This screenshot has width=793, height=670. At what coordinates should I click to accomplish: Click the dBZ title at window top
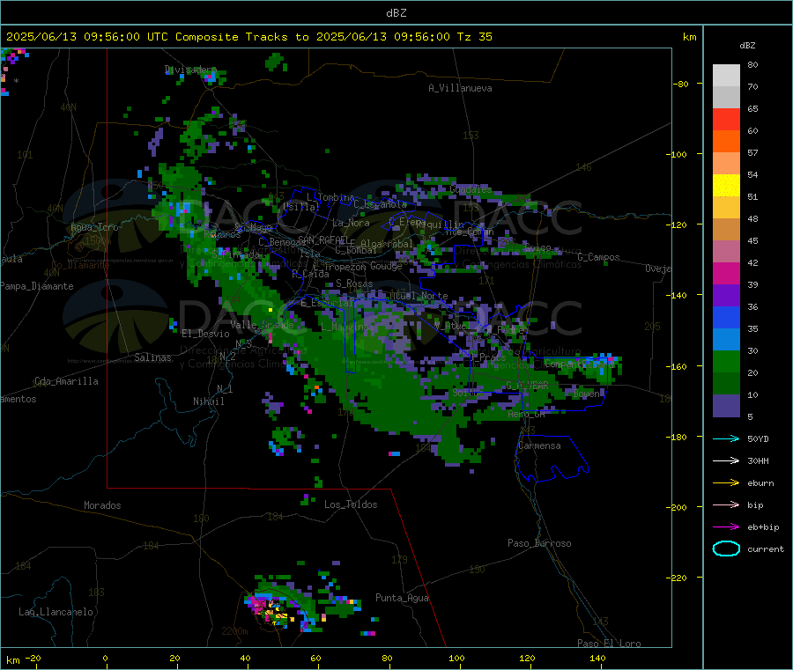396,13
